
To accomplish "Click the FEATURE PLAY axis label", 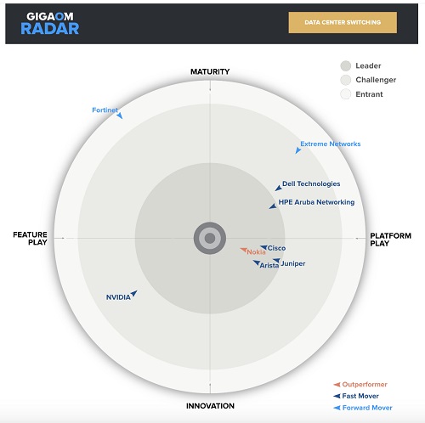I will [30, 239].
